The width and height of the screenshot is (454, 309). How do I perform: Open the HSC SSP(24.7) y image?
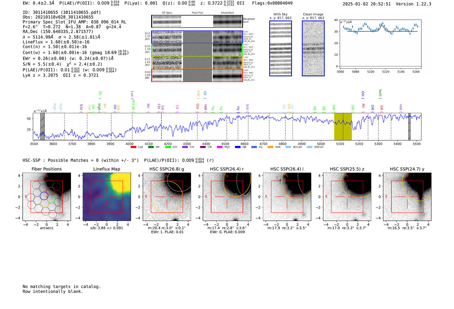[x=407, y=197]
